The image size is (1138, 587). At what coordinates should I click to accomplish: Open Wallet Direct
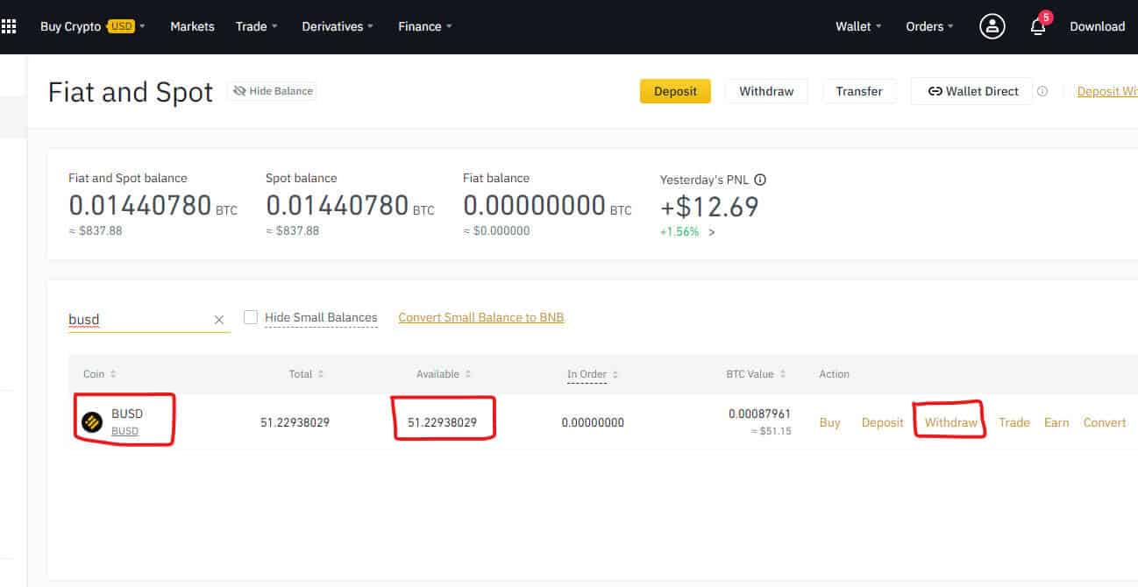972,91
